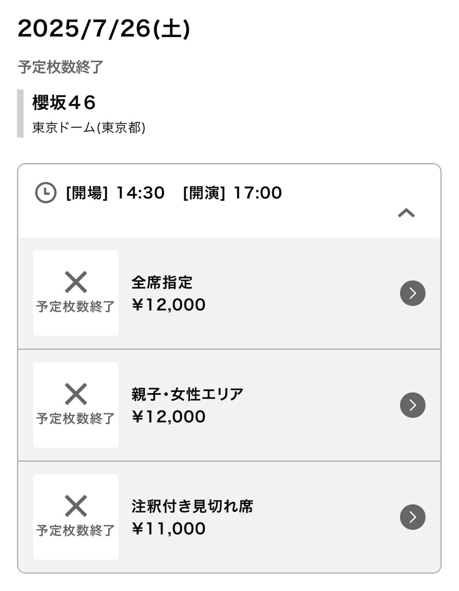Tap the X status icon for 注釈付き見切れ席
Image resolution: width=459 pixels, height=591 pixels.
coord(76,506)
